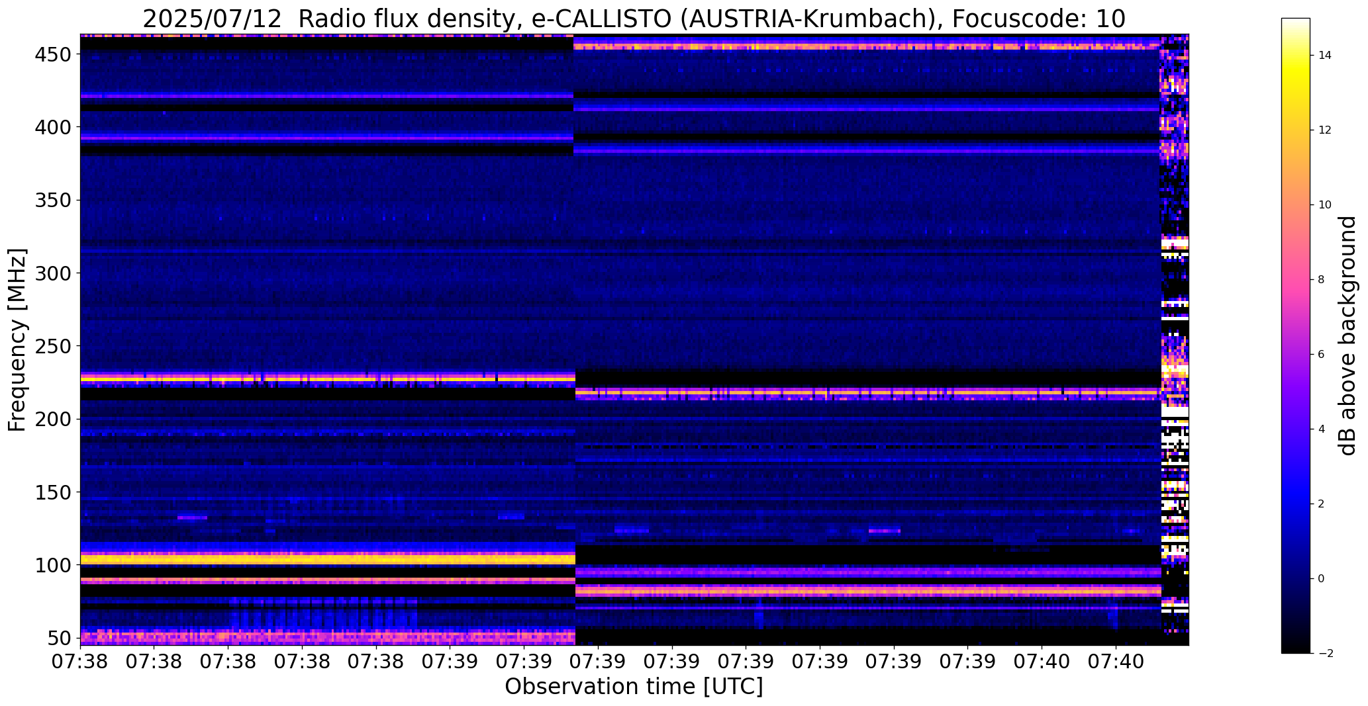The image size is (1368, 706).
Task: Select the 250 tick label on the frequency axis
Action: (53, 346)
